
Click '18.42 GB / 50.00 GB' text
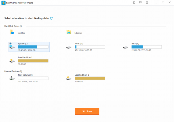tap(27, 50)
